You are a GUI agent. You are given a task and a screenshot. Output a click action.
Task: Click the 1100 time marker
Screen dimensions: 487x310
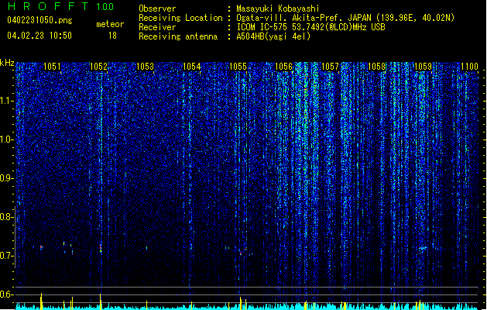469,67
